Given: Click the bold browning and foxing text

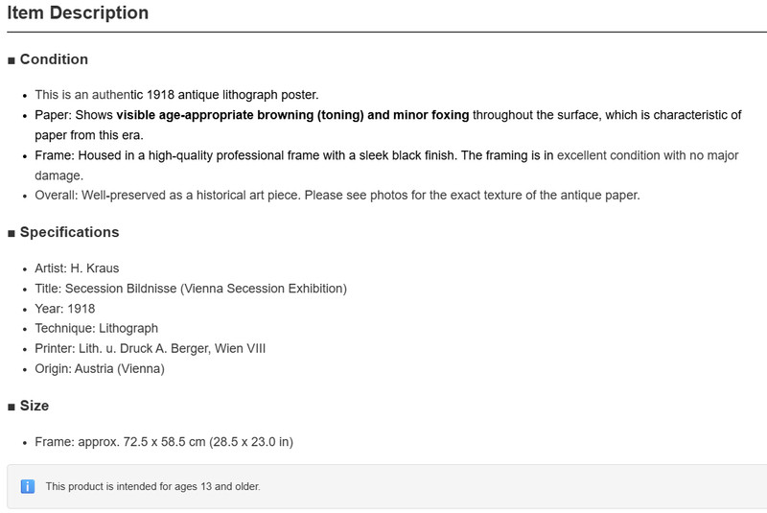Looking at the screenshot, I should click(292, 115).
